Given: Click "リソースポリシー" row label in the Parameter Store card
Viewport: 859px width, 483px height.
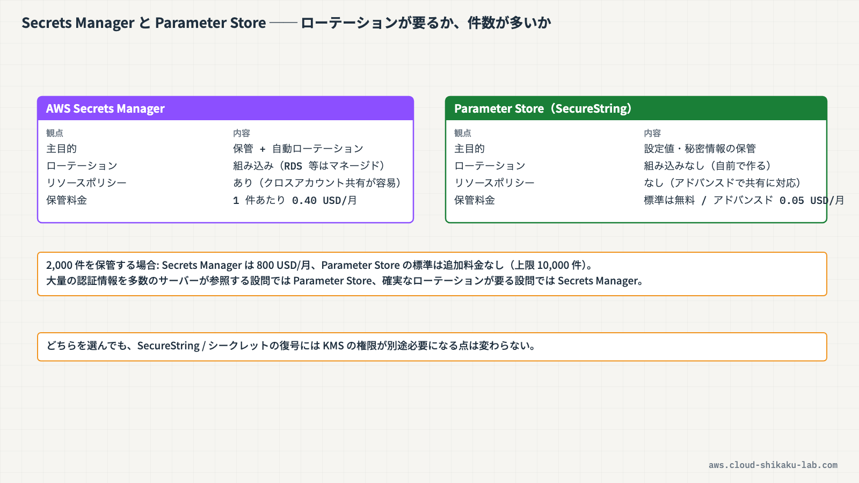Looking at the screenshot, I should 494,183.
